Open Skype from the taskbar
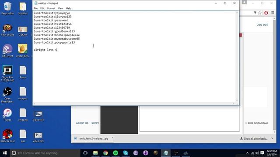 tap(126, 153)
